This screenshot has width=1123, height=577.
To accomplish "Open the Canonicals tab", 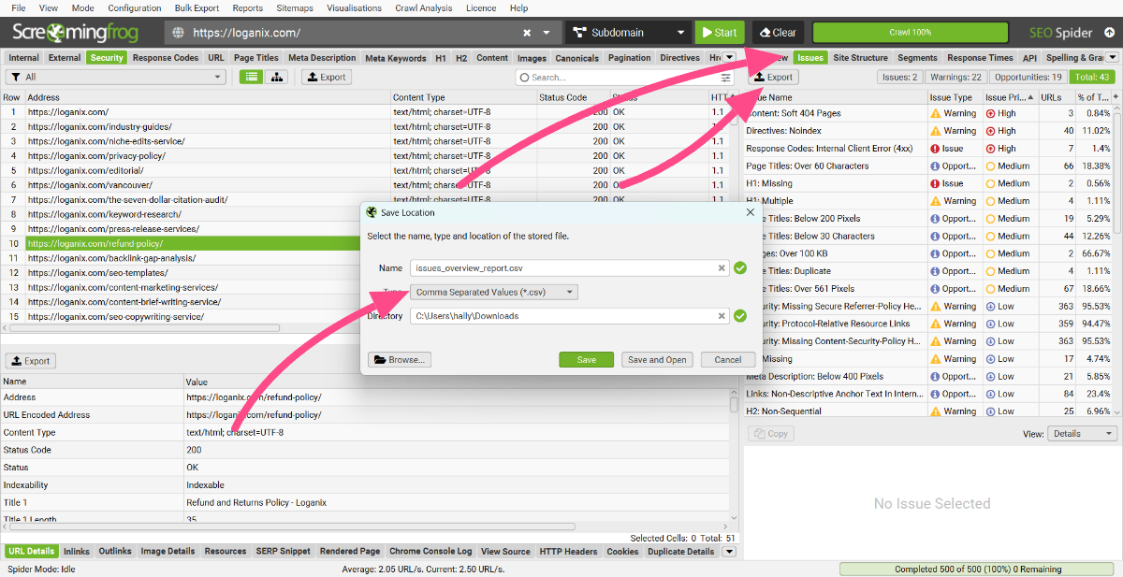I will [x=577, y=58].
